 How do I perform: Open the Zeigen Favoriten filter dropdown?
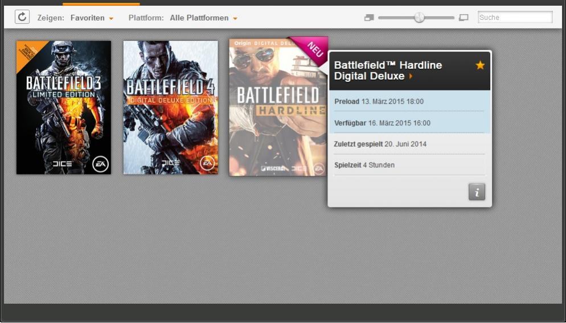[x=92, y=18]
